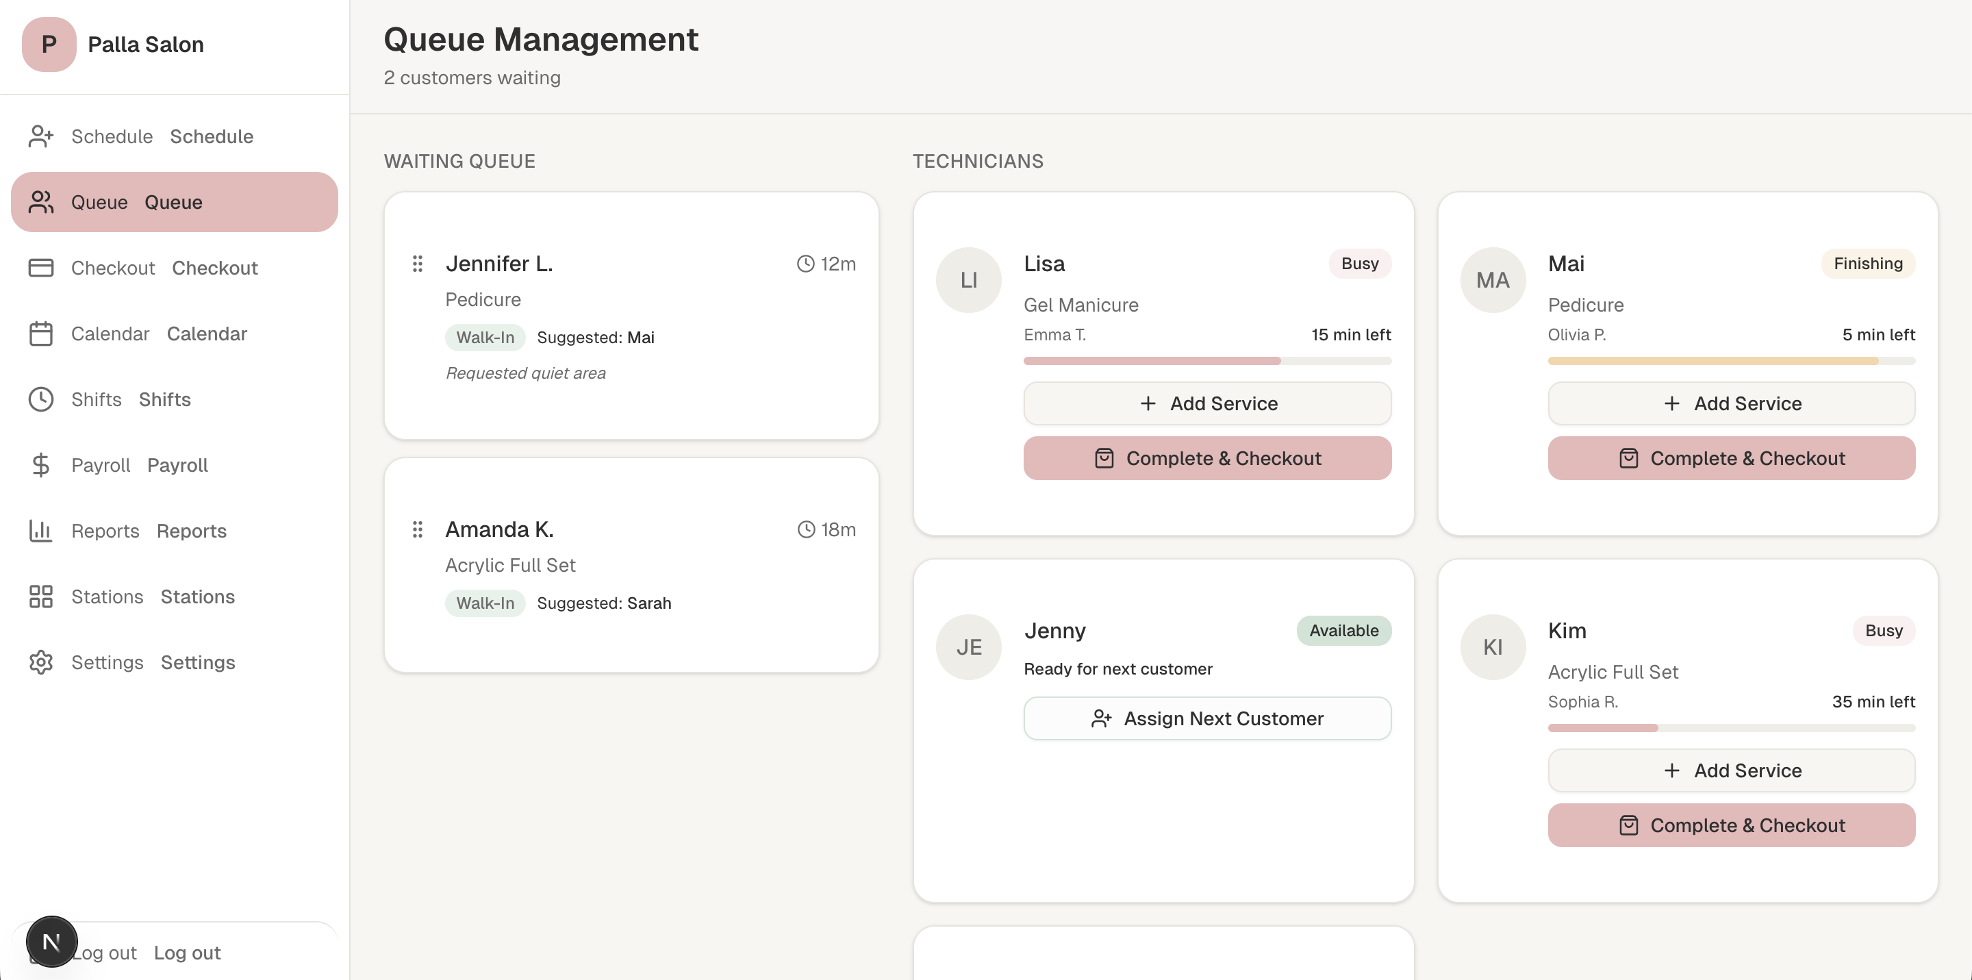
Task: Select the Queue menu item
Action: tap(175, 202)
